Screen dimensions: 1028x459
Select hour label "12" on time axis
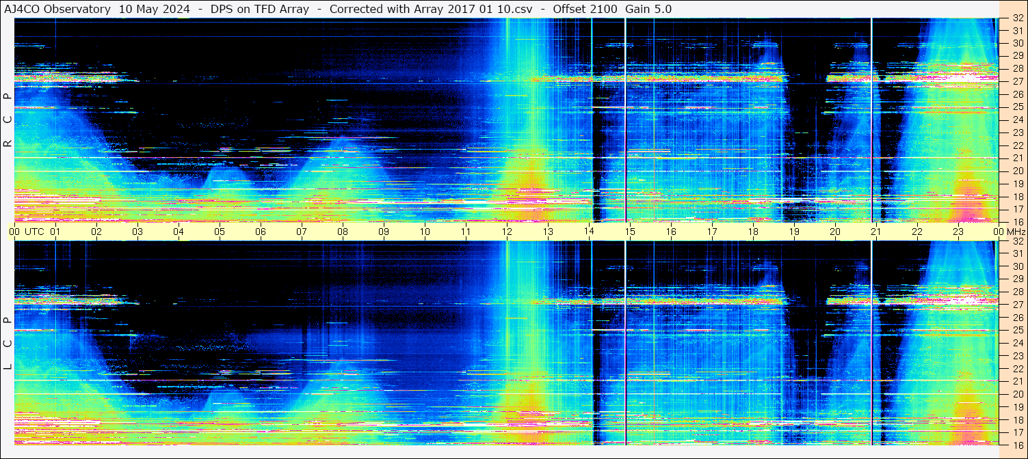pyautogui.click(x=507, y=232)
